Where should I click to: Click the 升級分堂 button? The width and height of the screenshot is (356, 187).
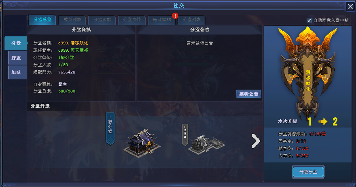point(308,172)
